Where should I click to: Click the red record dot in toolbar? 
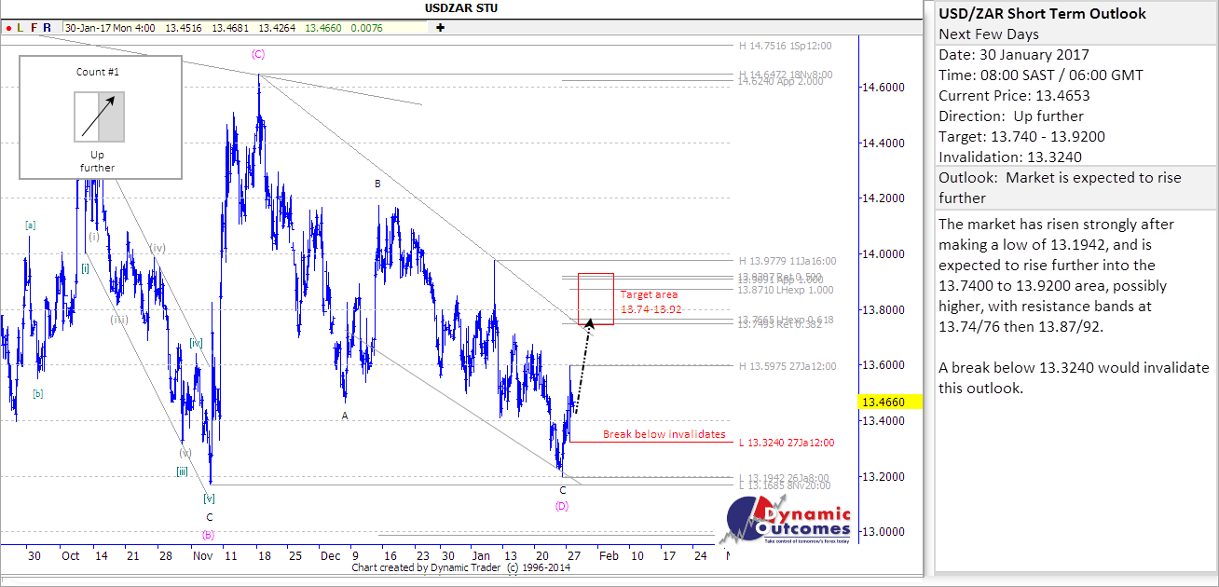tap(8, 28)
